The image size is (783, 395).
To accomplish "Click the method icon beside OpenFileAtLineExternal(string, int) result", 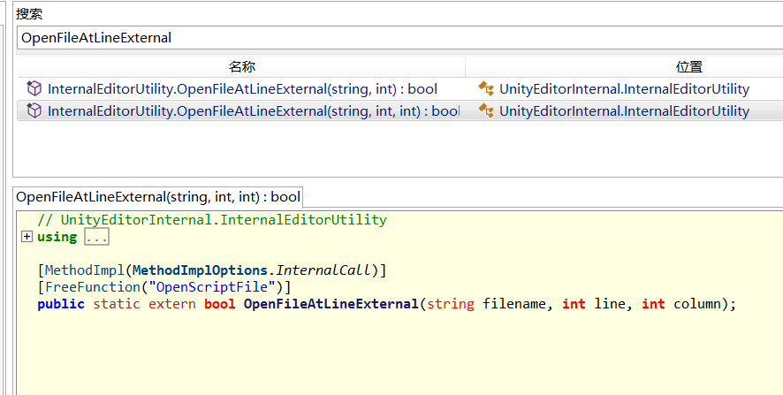I will [x=34, y=89].
